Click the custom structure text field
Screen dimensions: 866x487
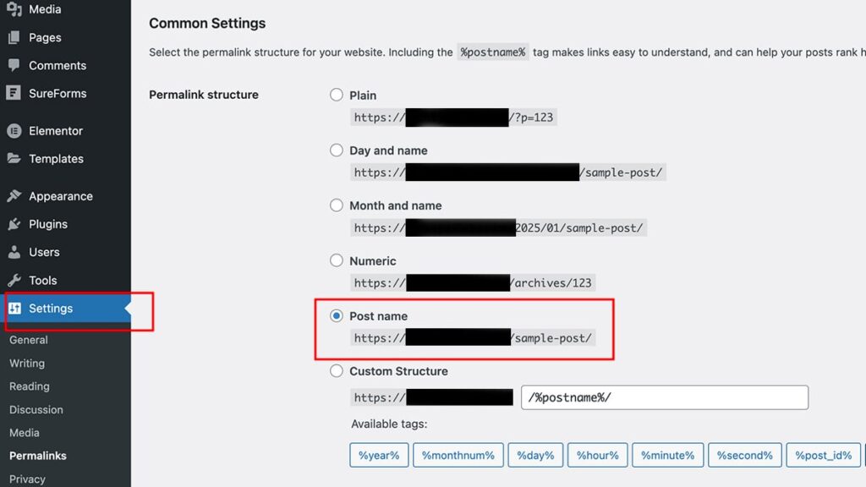click(x=665, y=397)
